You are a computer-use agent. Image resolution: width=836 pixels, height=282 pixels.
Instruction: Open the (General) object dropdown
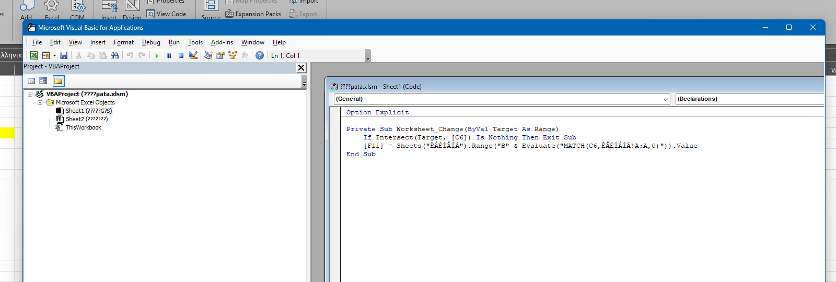tap(502, 99)
